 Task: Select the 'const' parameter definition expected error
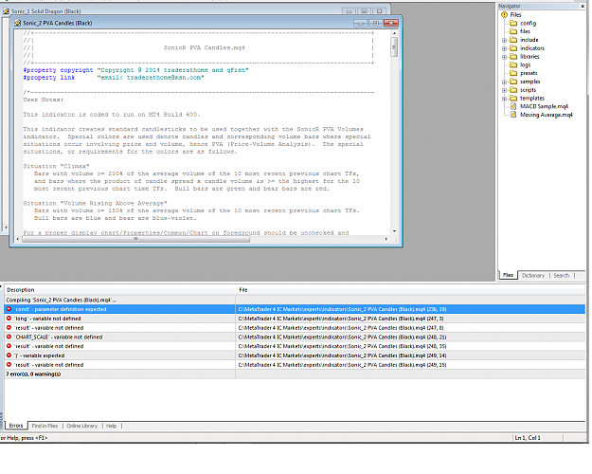point(295,309)
